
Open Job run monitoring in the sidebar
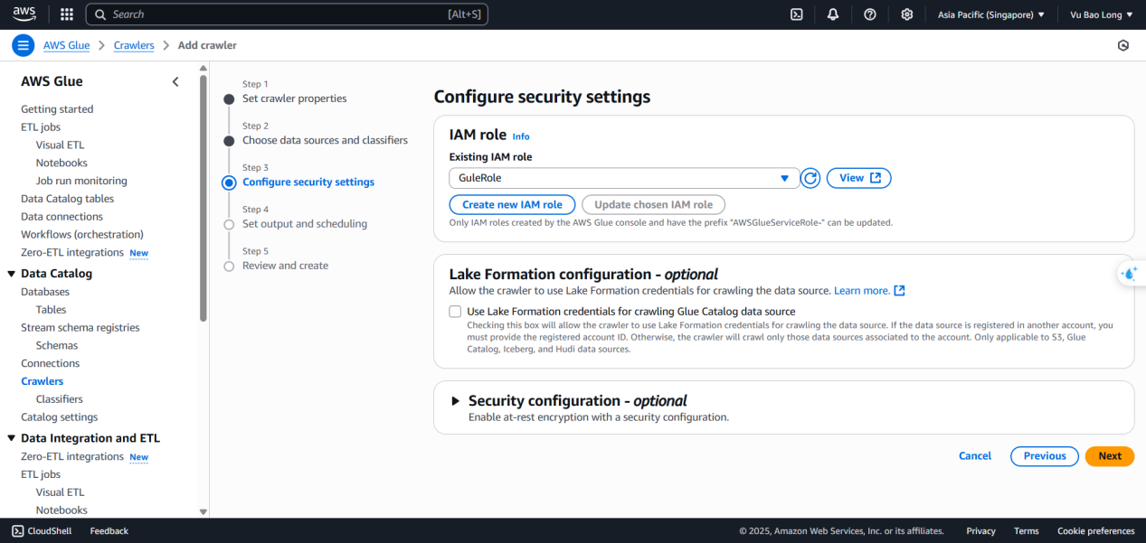81,181
